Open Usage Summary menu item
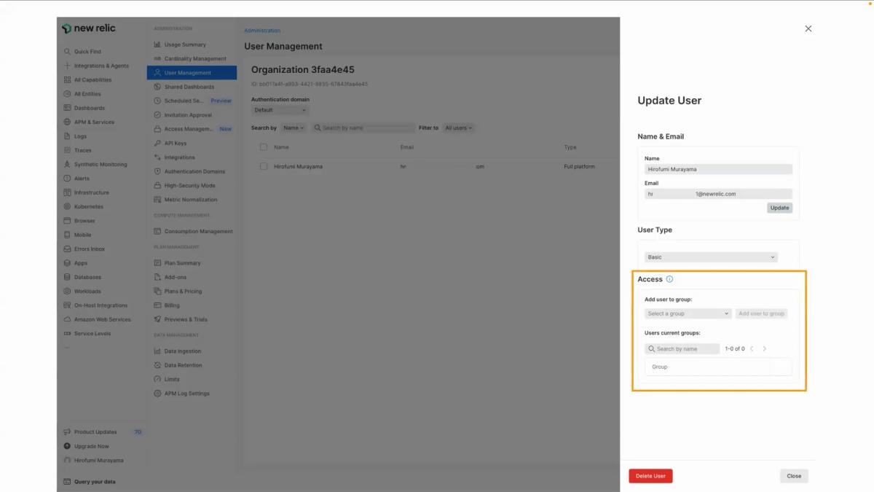The image size is (874, 492). pos(184,44)
